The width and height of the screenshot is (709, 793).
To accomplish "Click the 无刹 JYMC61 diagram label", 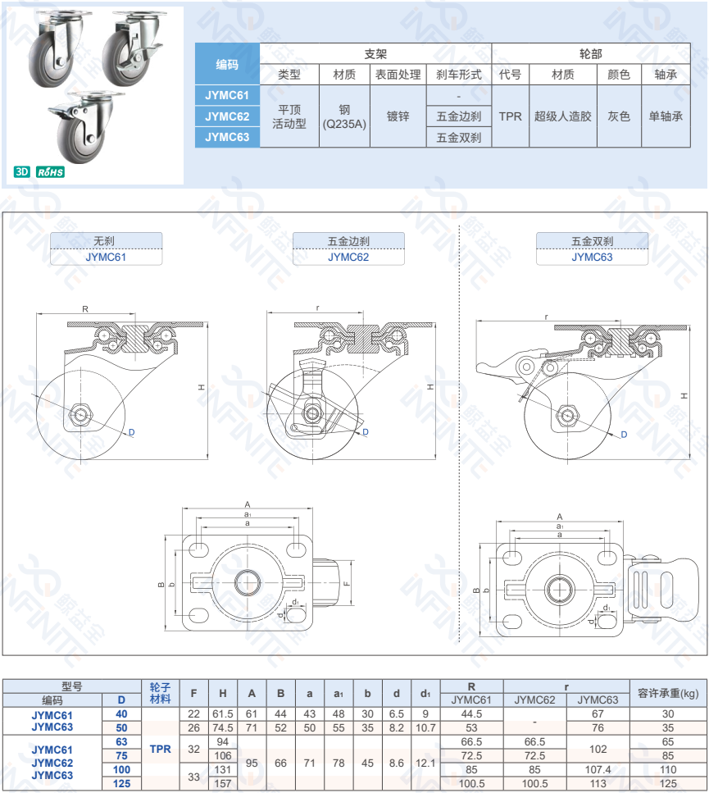I will 106,248.
